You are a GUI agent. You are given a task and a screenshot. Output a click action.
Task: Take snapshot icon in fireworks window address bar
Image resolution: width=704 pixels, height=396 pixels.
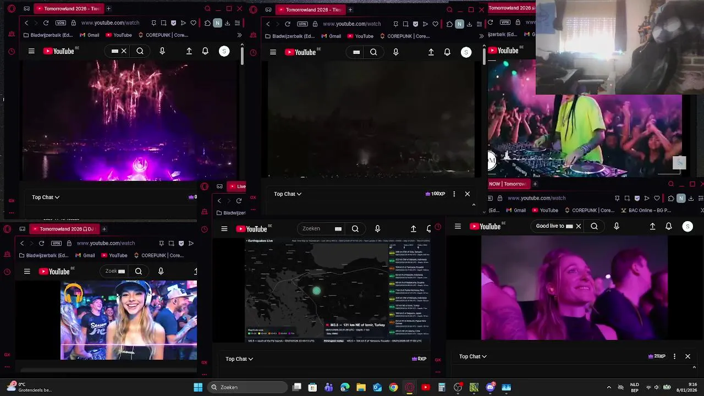(x=163, y=23)
